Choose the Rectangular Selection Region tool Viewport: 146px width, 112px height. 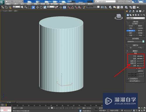click(29, 7)
